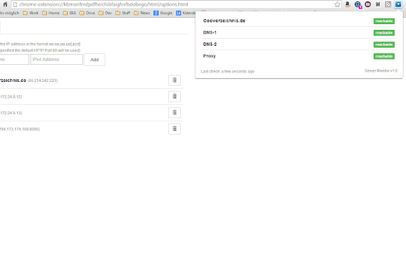Delete the 172.24.8.12 server entry
This screenshot has height=254, width=406.
pyautogui.click(x=174, y=97)
